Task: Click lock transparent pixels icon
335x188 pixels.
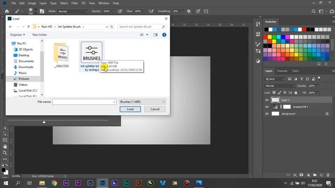Action: (274, 93)
